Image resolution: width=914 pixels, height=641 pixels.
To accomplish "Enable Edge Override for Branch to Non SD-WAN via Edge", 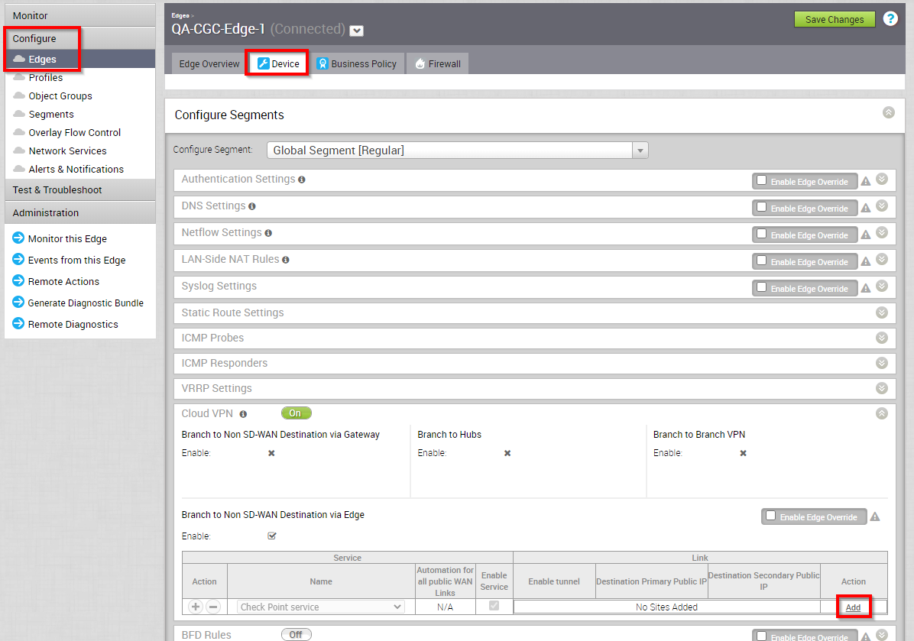I will pyautogui.click(x=770, y=516).
